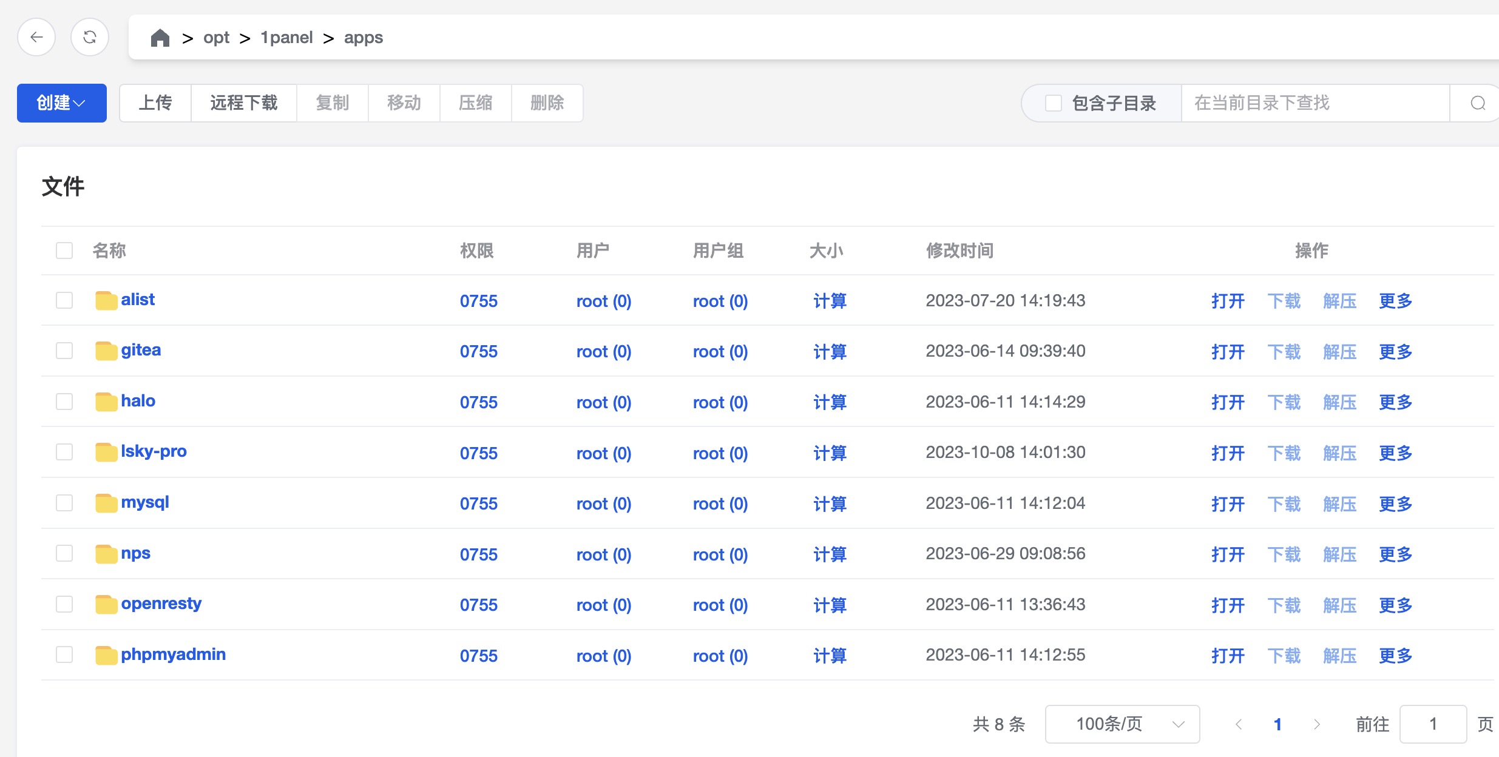Enable the 包含子目录 checkbox
This screenshot has height=757, width=1499.
(x=1054, y=103)
